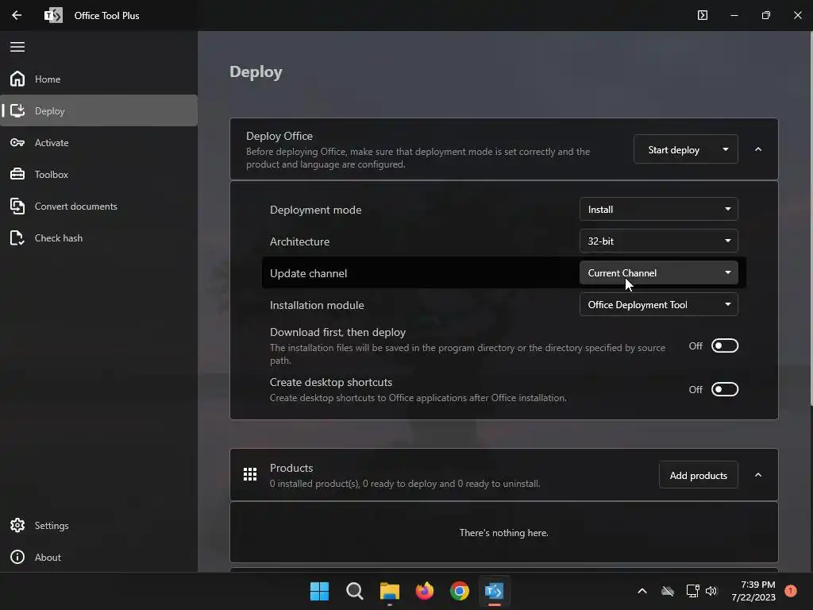The height and width of the screenshot is (610, 813).
Task: Open Start deploy dropdown arrow
Action: [726, 149]
